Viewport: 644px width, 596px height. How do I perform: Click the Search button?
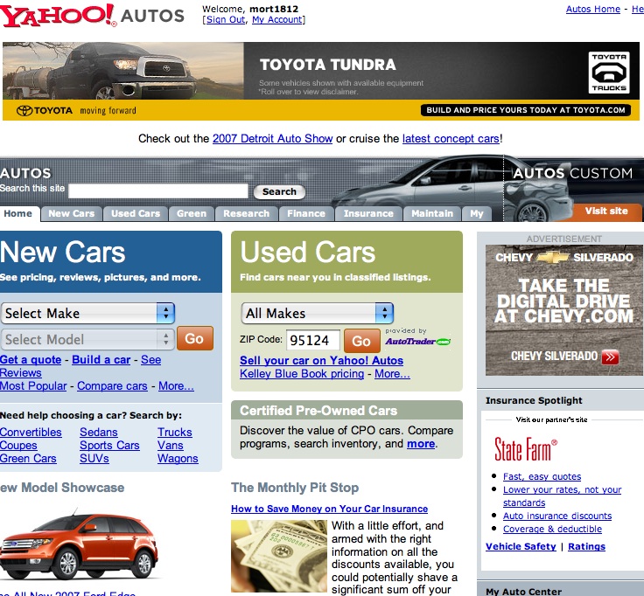279,191
